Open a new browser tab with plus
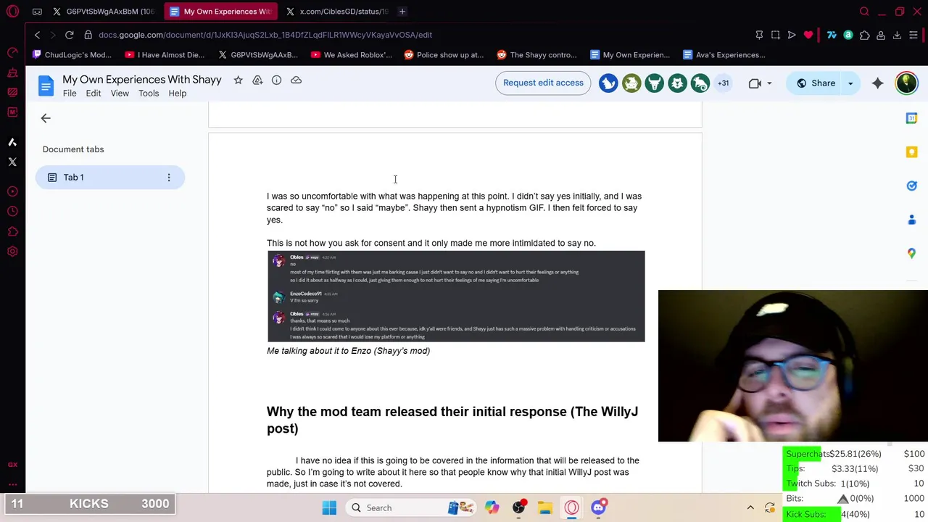The image size is (928, 522). [402, 12]
